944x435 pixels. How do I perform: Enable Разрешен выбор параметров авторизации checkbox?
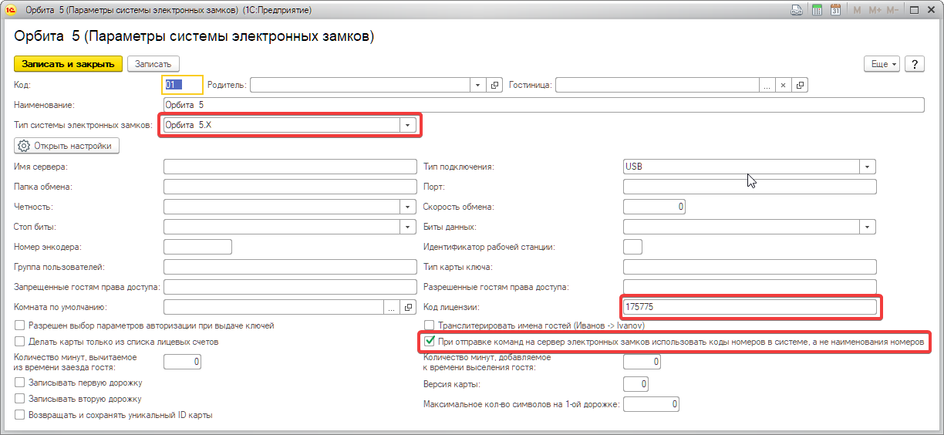point(20,326)
